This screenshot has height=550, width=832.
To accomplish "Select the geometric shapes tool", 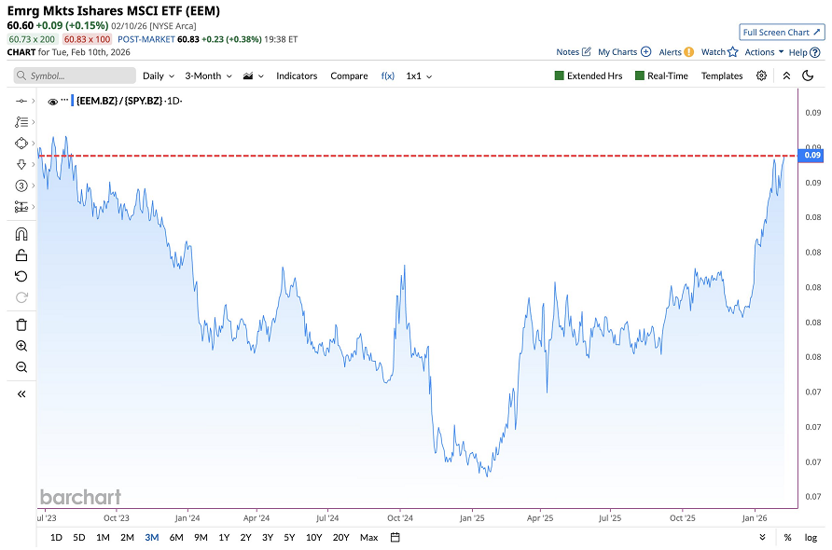I will pos(21,144).
